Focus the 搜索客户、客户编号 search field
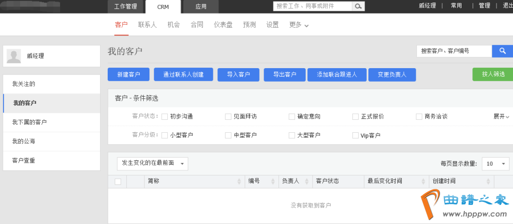 point(454,51)
